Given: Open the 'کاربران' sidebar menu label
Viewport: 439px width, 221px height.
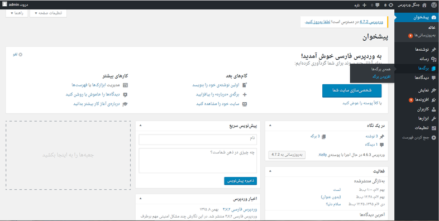Looking at the screenshot, I should (423, 109).
